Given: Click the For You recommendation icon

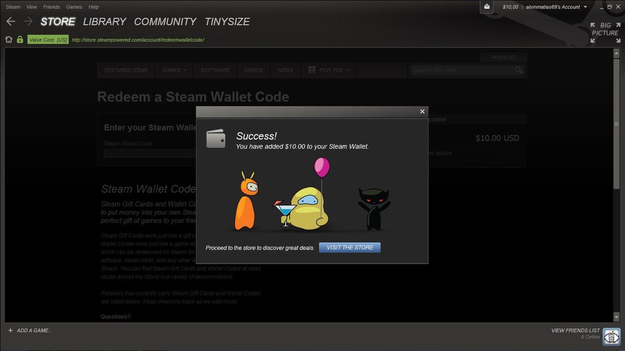Looking at the screenshot, I should [312, 70].
